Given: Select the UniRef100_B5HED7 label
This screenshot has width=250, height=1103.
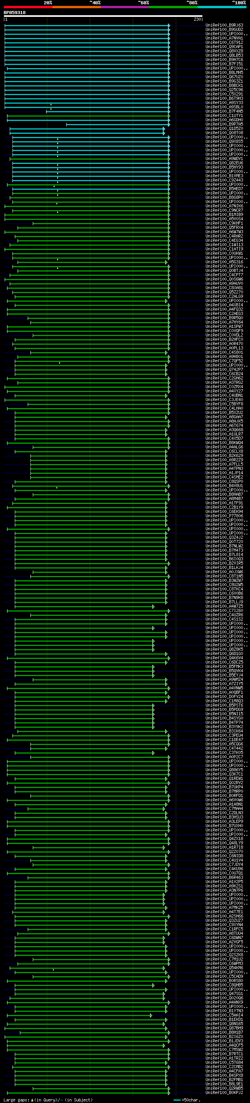Looking at the screenshot, I should (x=224, y=189).
